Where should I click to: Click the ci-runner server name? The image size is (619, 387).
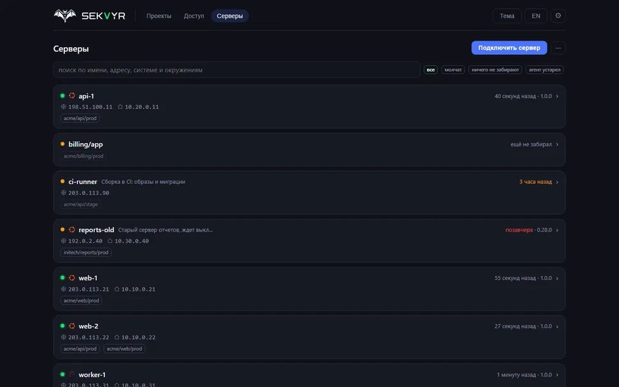click(x=83, y=182)
